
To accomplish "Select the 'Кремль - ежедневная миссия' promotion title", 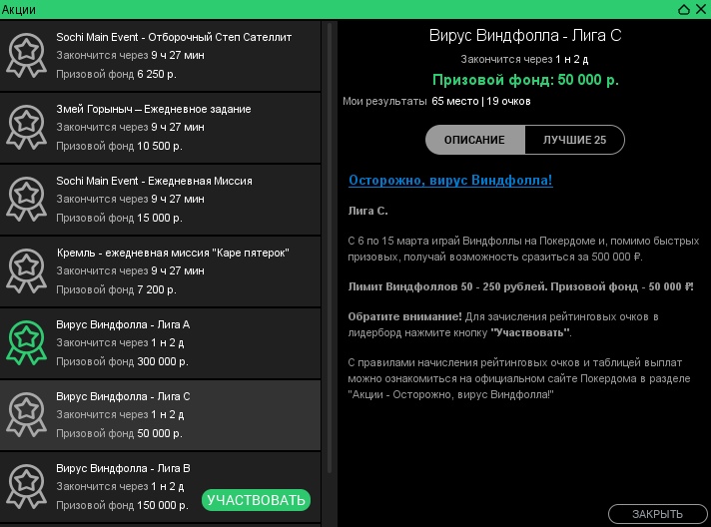I will [x=173, y=253].
